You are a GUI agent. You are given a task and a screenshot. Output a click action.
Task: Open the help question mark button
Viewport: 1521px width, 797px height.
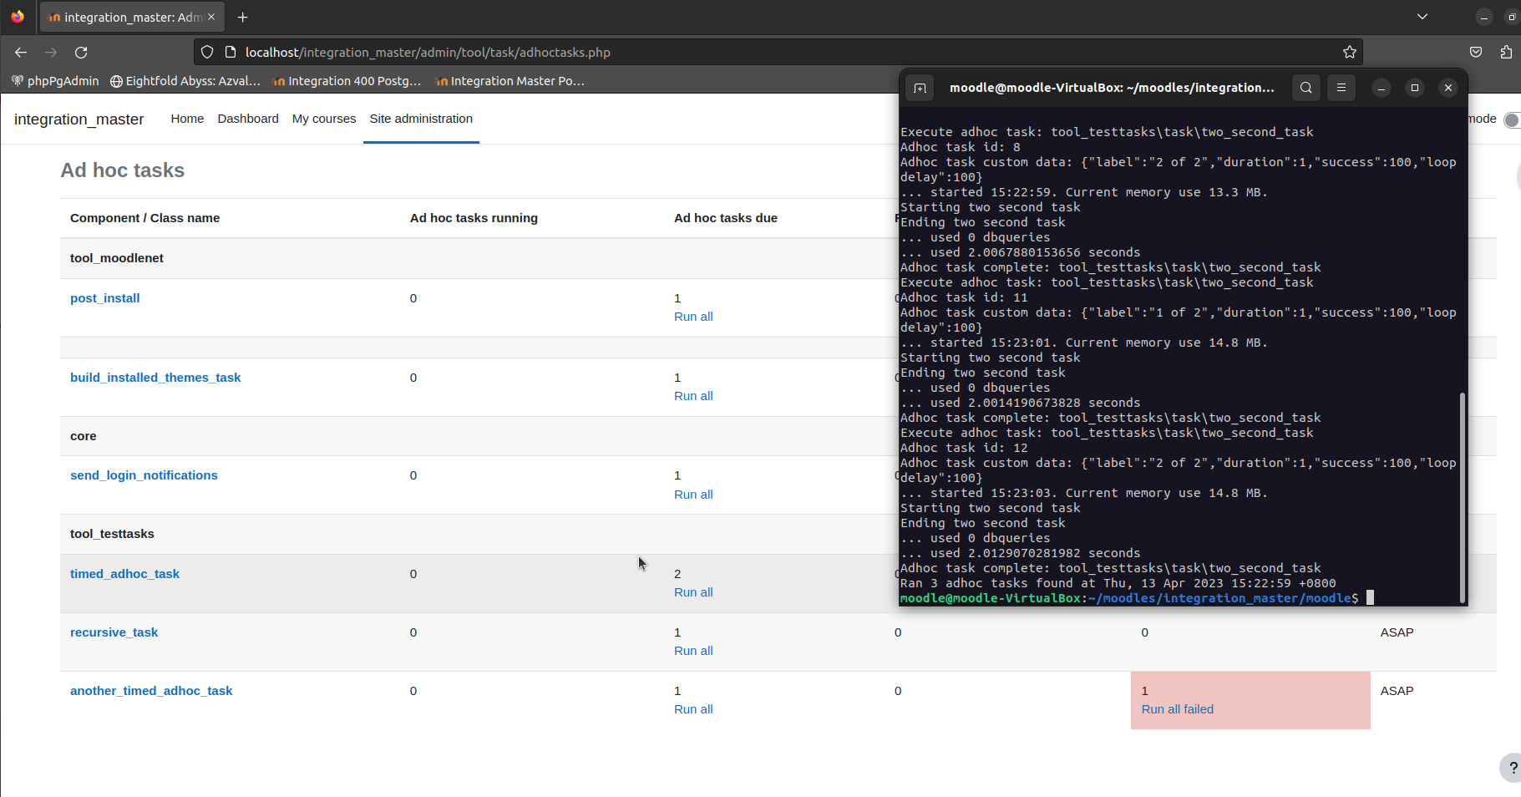1511,768
